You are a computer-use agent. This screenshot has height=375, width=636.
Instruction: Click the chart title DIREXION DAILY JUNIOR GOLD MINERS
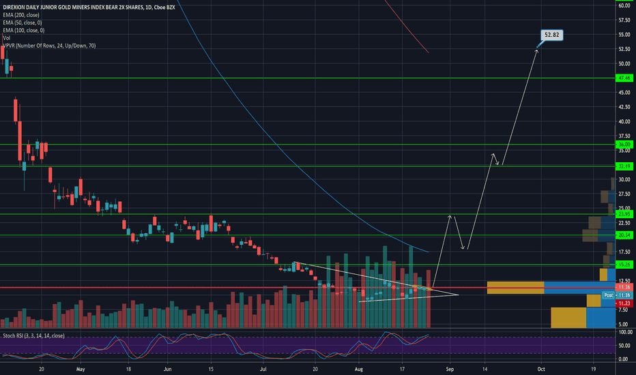89,7
